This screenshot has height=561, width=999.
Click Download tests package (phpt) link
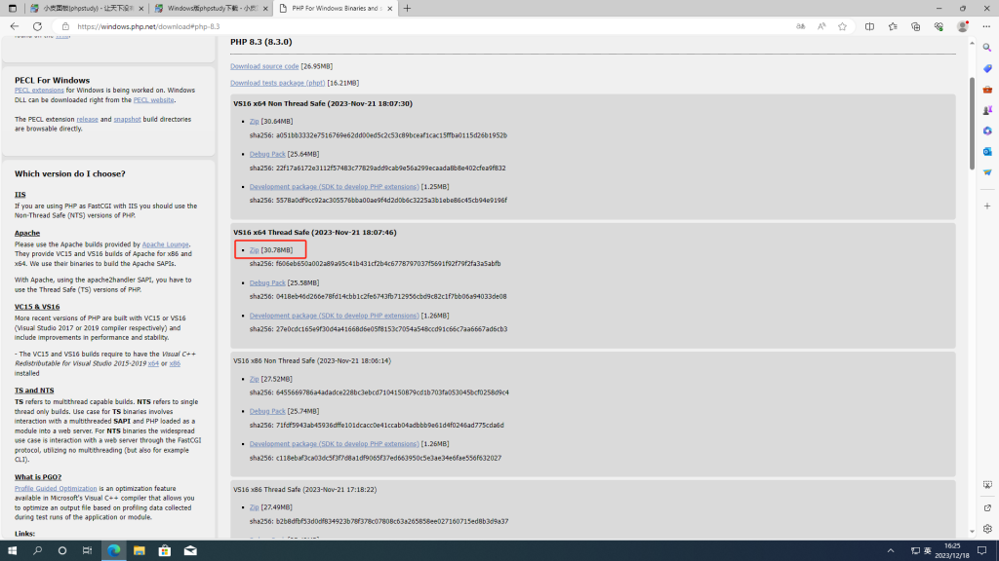click(x=278, y=83)
